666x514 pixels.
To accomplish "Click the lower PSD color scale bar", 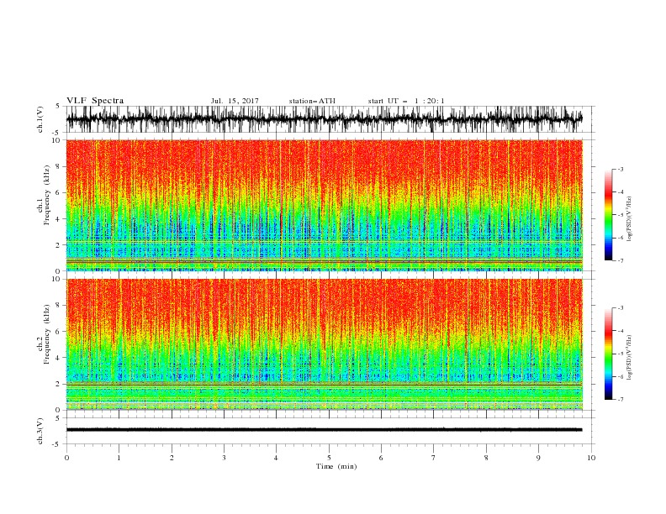I will pos(608,354).
